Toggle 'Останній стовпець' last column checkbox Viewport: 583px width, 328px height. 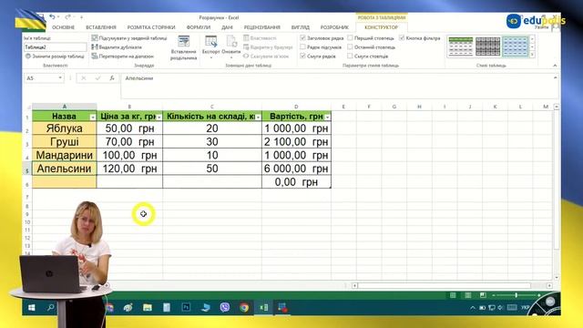pos(350,46)
